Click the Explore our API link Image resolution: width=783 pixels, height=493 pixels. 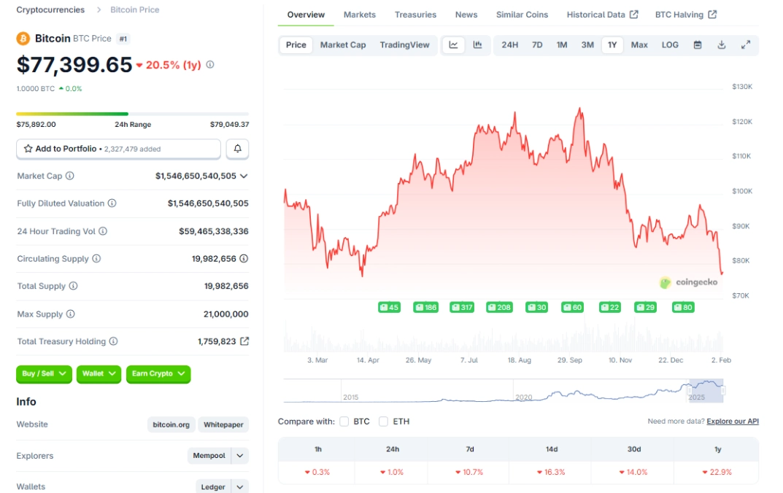(733, 421)
